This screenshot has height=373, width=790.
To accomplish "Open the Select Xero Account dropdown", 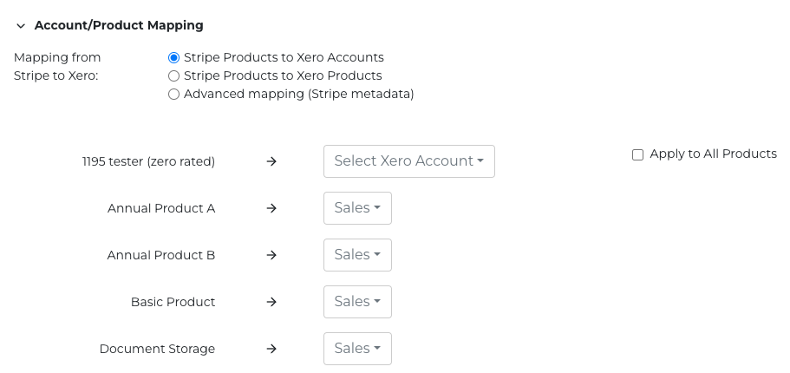I will pyautogui.click(x=408, y=161).
